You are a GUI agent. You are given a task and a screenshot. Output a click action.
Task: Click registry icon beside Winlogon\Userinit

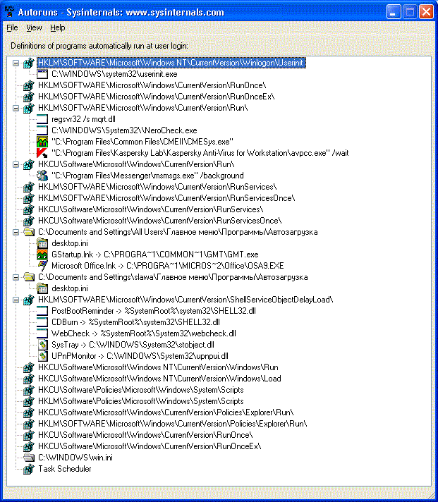(x=28, y=63)
